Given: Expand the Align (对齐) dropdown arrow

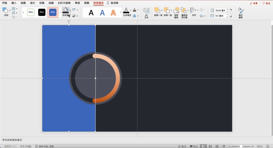Looking at the screenshot, I should (198, 10).
